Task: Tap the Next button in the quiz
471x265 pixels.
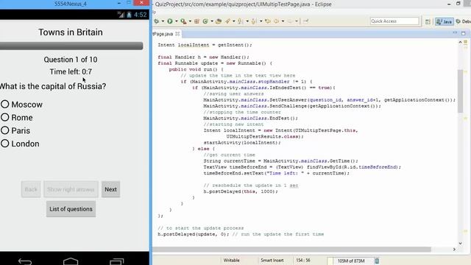Action: click(110, 189)
